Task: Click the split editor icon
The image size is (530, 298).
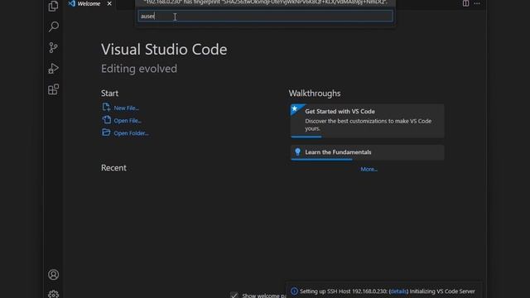Action: coord(465,3)
